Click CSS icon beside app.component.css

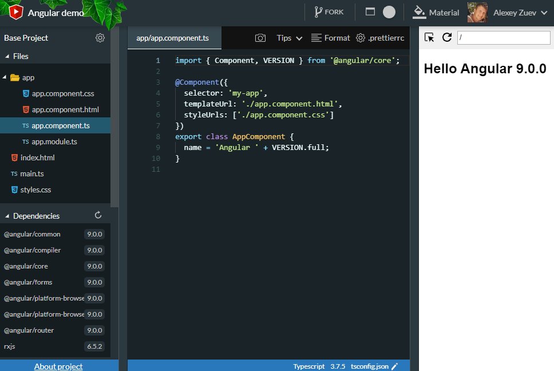(26, 93)
